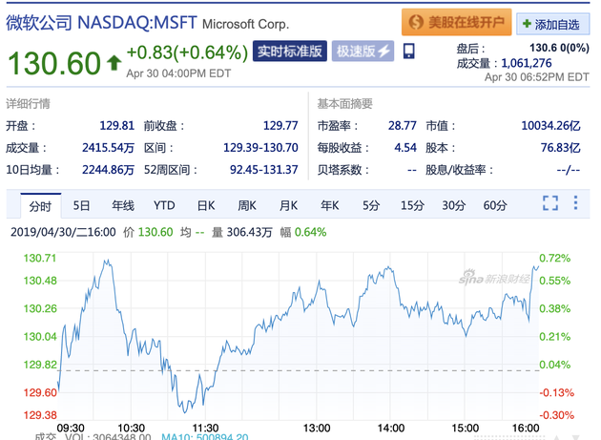Click the 微软公司 NASDAQ:MSFT title

[x=101, y=23]
